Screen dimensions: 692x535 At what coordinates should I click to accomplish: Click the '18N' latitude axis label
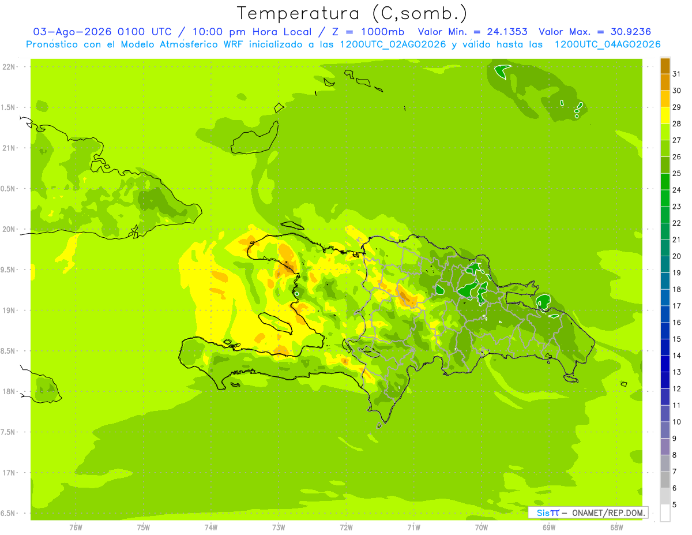[9, 392]
